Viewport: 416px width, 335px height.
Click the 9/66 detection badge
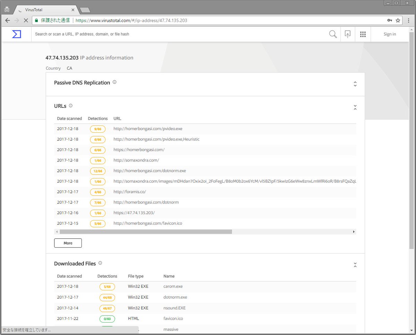[x=98, y=129]
